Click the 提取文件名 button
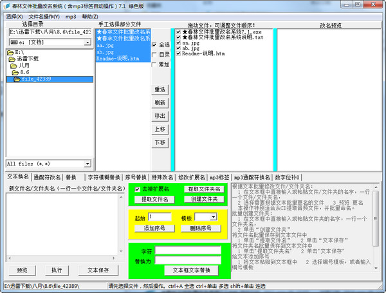Viewport: 386px width, 293px height. [x=154, y=200]
